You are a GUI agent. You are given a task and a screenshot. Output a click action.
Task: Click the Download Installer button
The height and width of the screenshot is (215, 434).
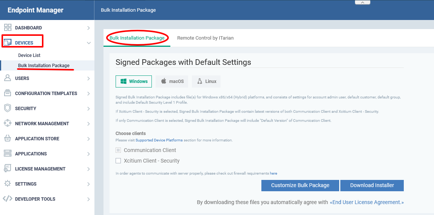point(372,186)
